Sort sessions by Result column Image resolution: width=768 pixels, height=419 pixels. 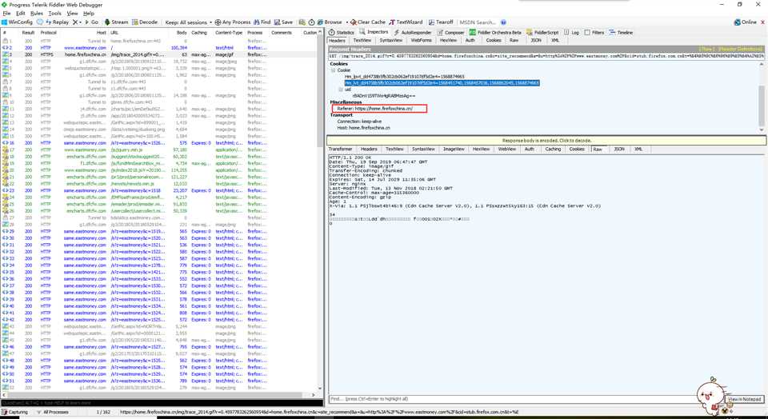29,33
